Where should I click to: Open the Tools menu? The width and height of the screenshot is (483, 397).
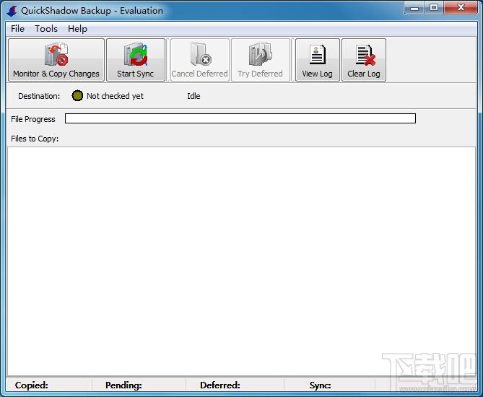click(46, 29)
